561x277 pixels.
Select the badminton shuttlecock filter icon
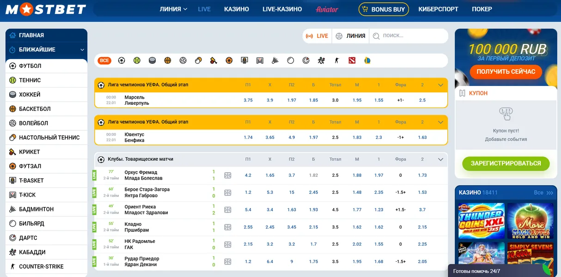click(275, 60)
